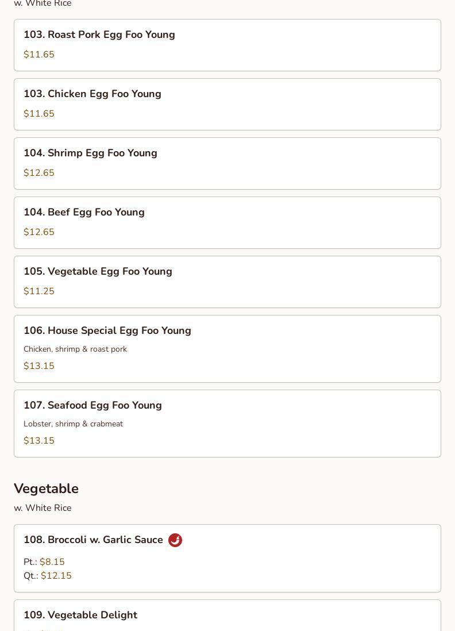
Task: Select 105. Vegetable Egg Foo Young
Action: point(98,272)
